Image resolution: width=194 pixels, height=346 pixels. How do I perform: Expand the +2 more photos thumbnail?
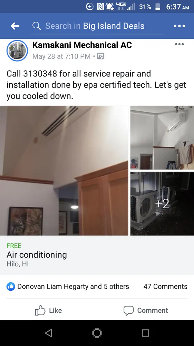(x=162, y=204)
